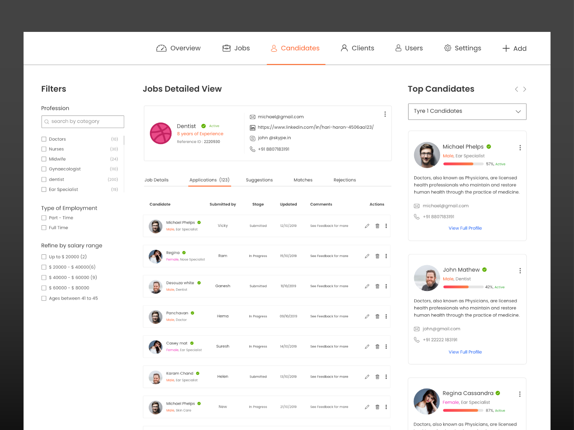Edit Michael Phelps application using pencil icon
The image size is (574, 430).
click(x=367, y=226)
